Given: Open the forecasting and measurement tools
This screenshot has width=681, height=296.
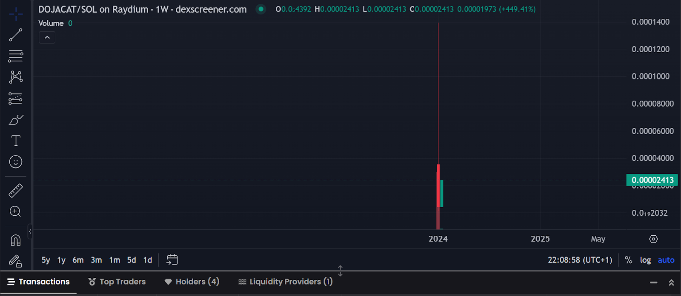Looking at the screenshot, I should tap(16, 99).
